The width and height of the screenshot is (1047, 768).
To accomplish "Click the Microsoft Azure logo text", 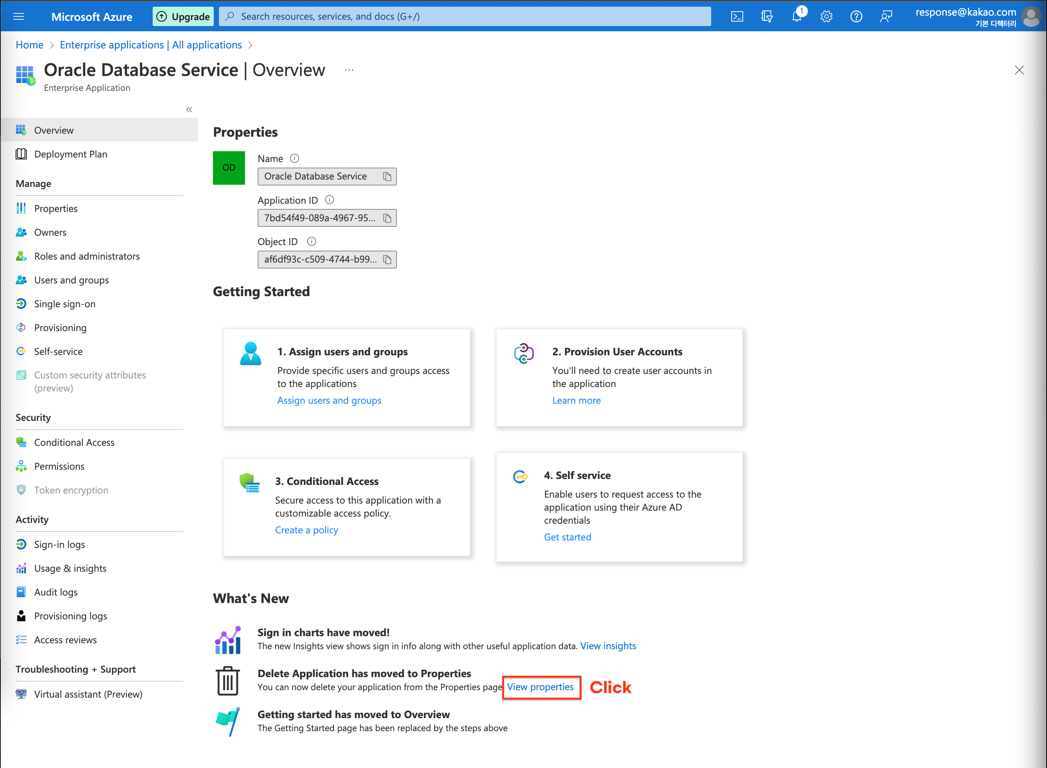I will [92, 17].
